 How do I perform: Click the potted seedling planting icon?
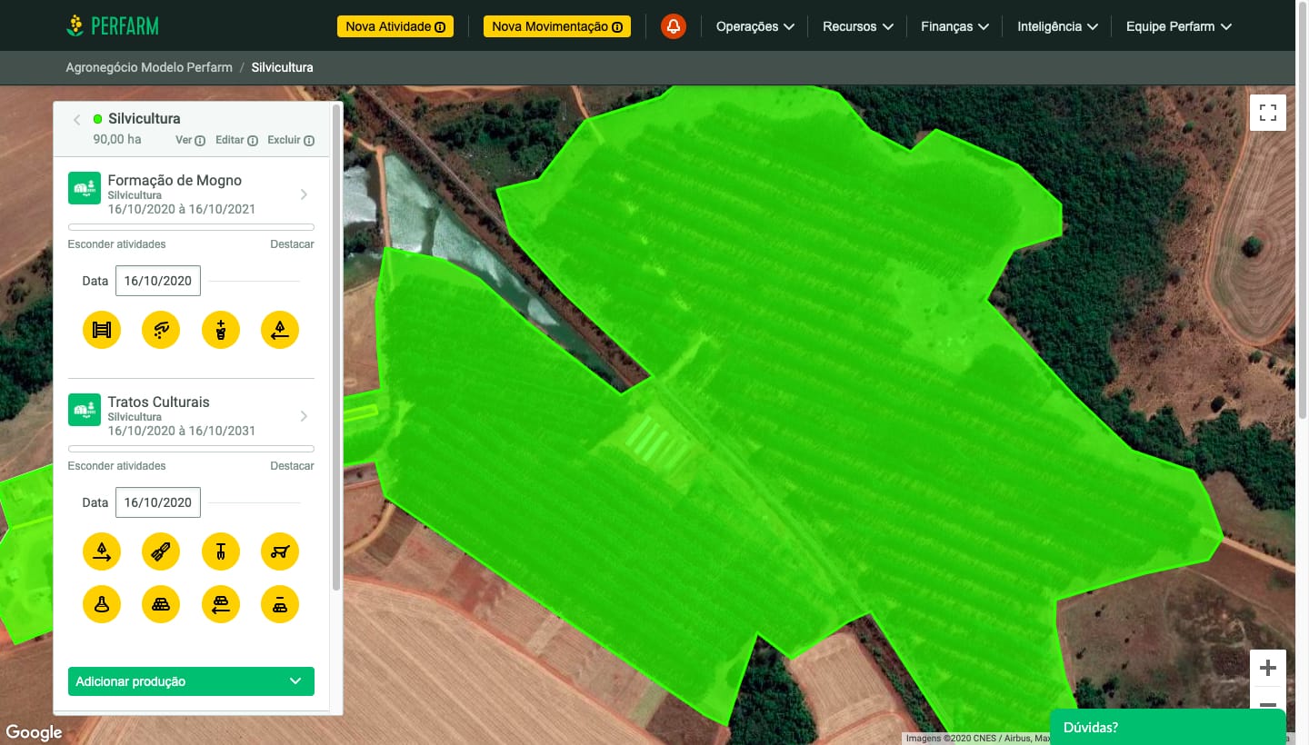(x=221, y=330)
